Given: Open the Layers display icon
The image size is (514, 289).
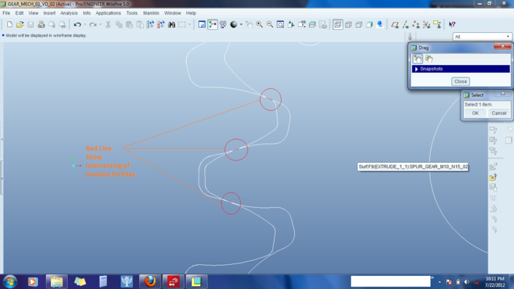Looking at the screenshot, I should click(312, 25).
